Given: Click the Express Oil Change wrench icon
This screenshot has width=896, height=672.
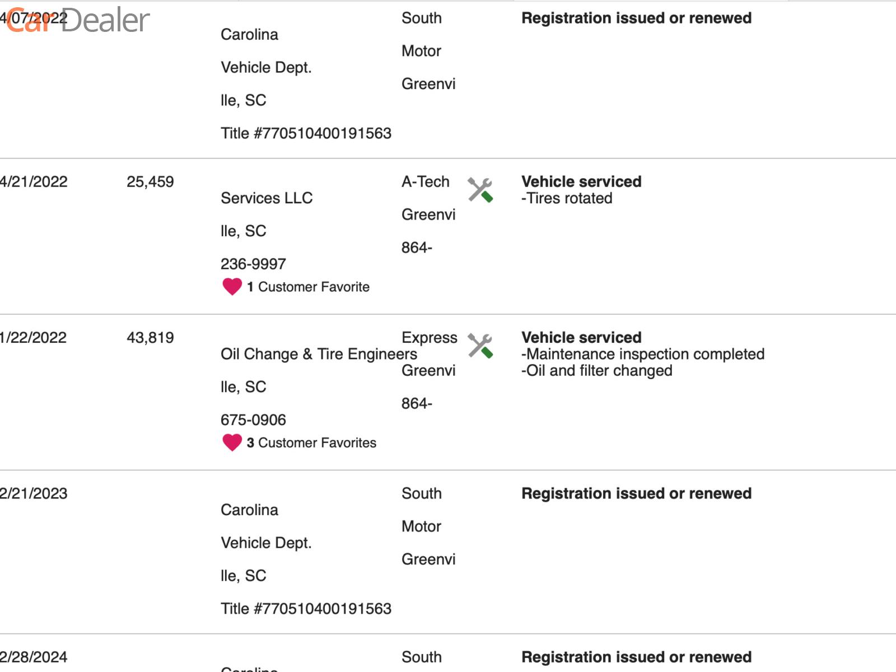Looking at the screenshot, I should [480, 346].
